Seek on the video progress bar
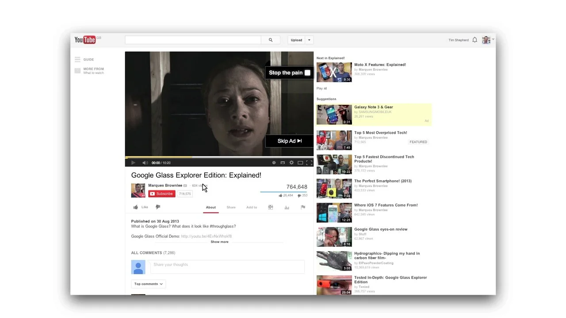The height and width of the screenshot is (318, 566). 219,157
